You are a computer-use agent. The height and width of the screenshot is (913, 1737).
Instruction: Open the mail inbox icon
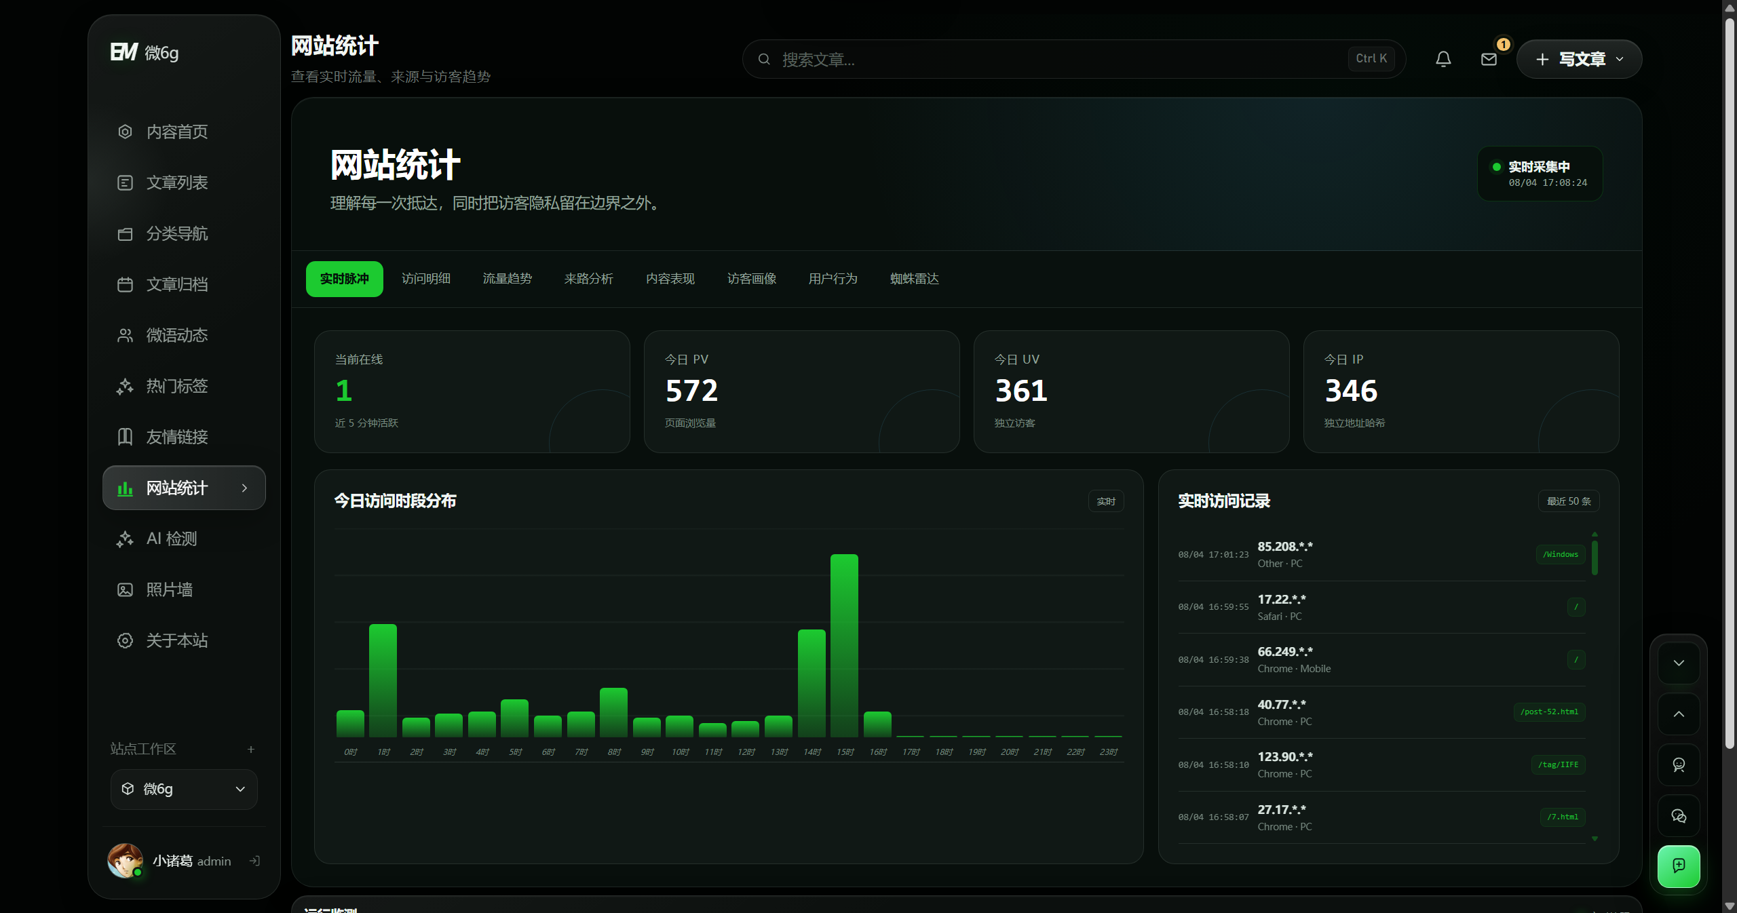point(1489,59)
